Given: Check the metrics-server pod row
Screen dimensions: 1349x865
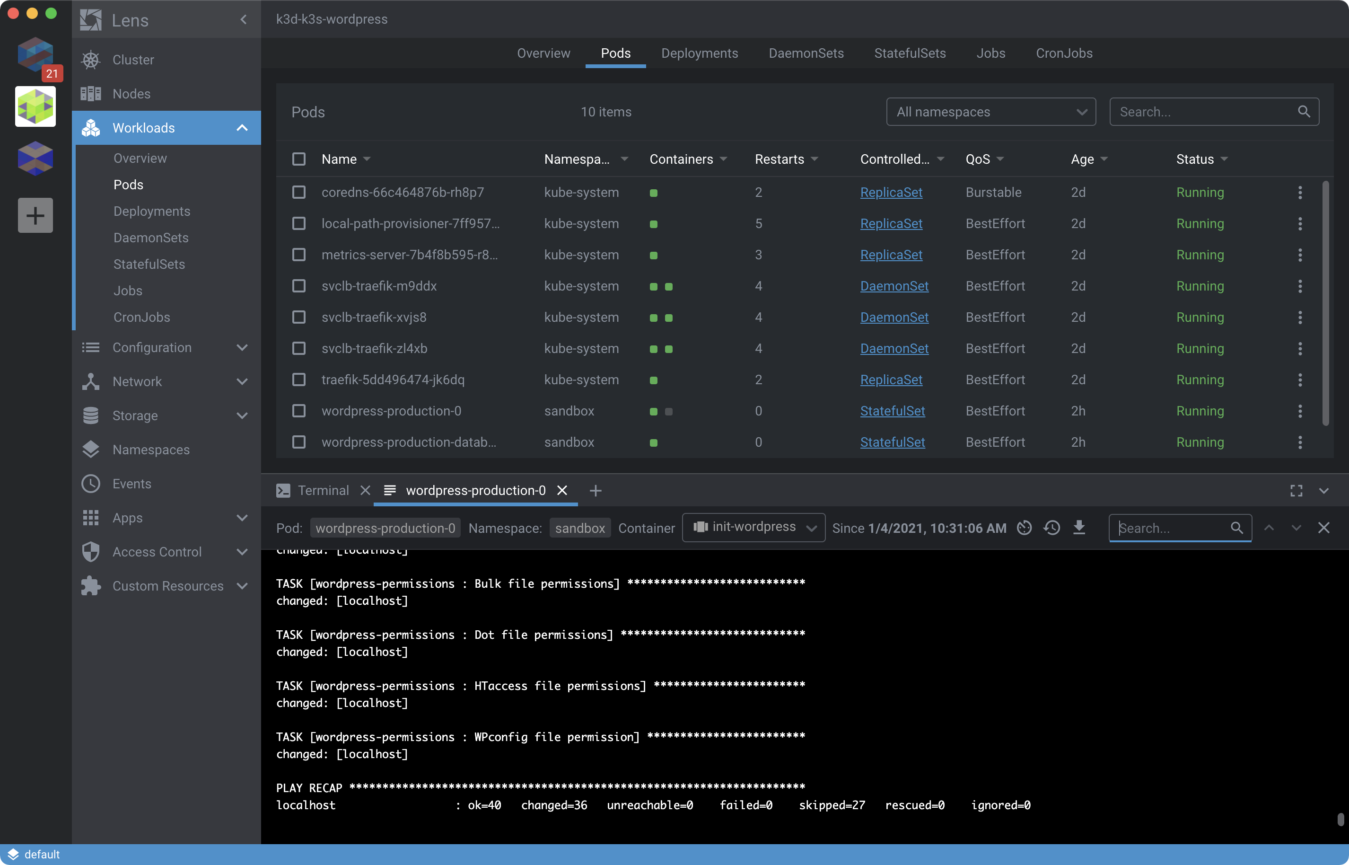Looking at the screenshot, I should click(x=299, y=255).
